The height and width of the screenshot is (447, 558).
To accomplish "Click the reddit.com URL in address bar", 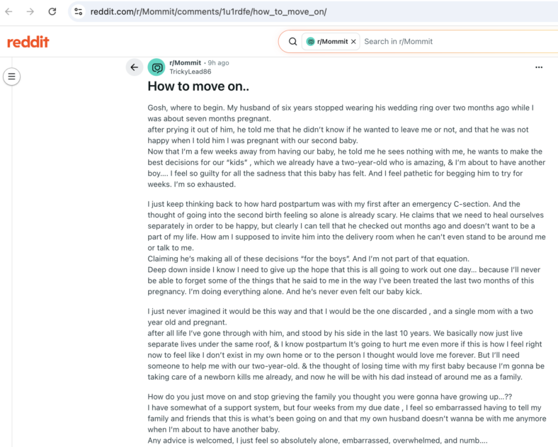I will pos(208,12).
